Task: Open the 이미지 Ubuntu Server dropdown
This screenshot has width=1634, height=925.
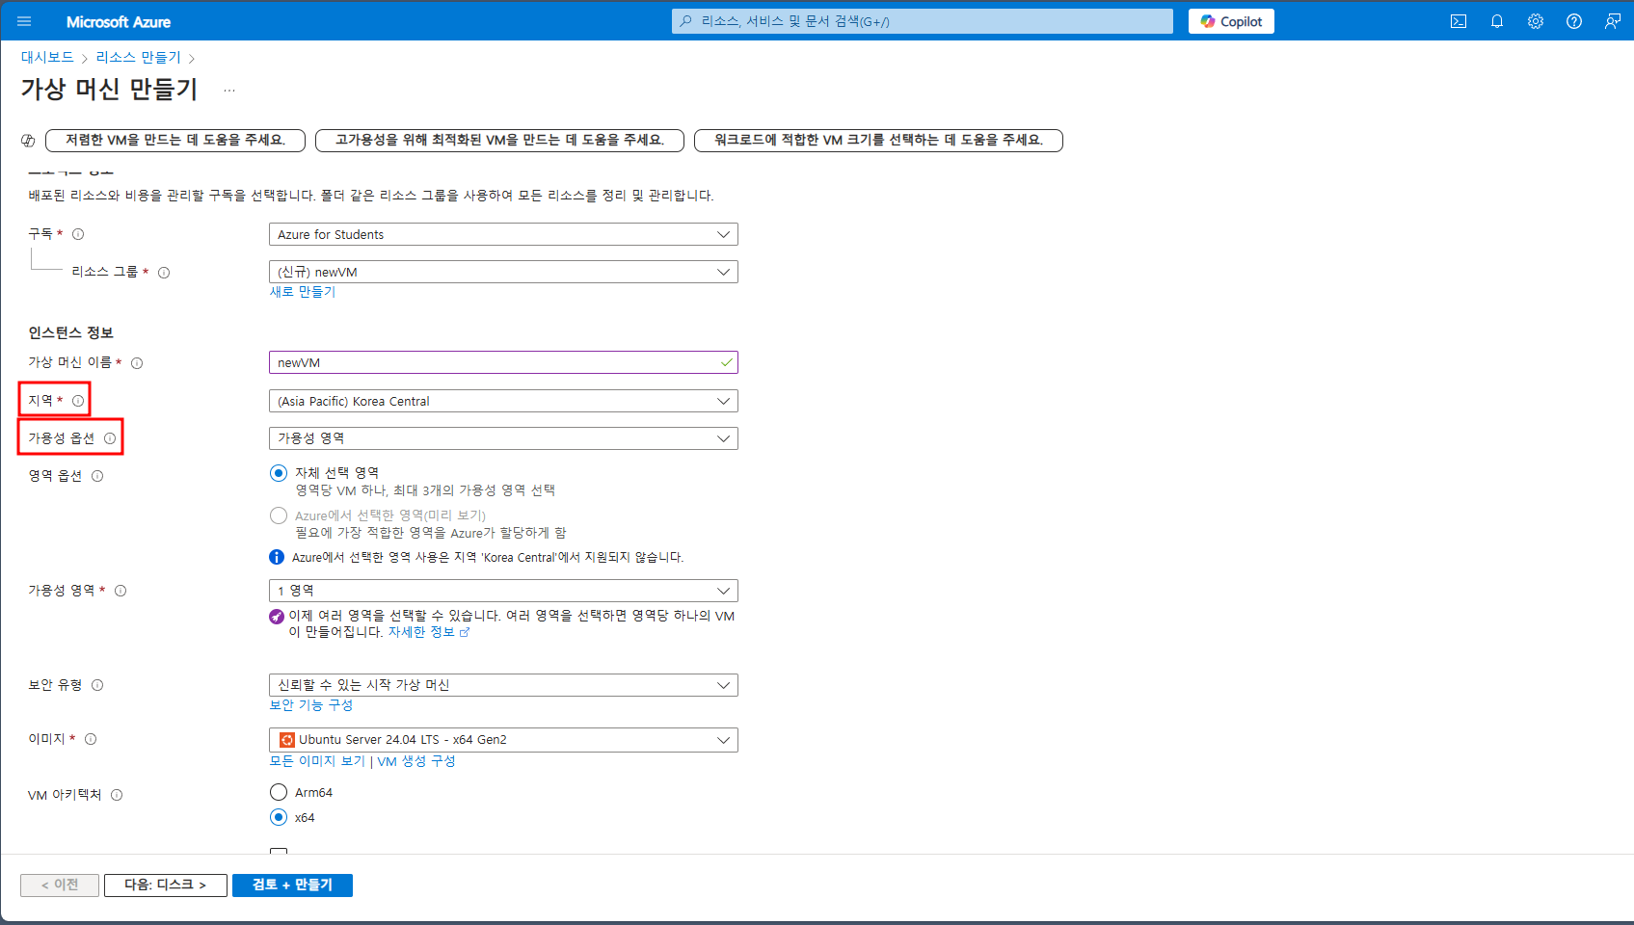Action: [503, 740]
